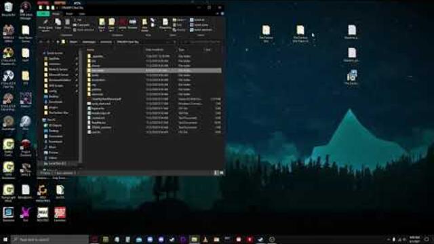The image size is (434, 244).
Task: Open the notification center icon
Action: (x=427, y=239)
